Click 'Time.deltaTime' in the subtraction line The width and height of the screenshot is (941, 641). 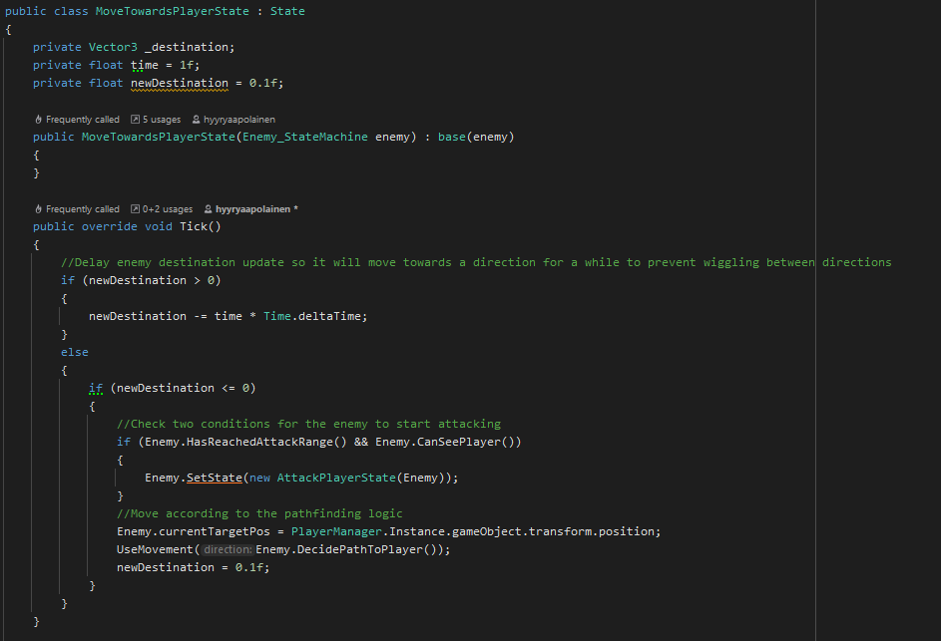coord(311,316)
